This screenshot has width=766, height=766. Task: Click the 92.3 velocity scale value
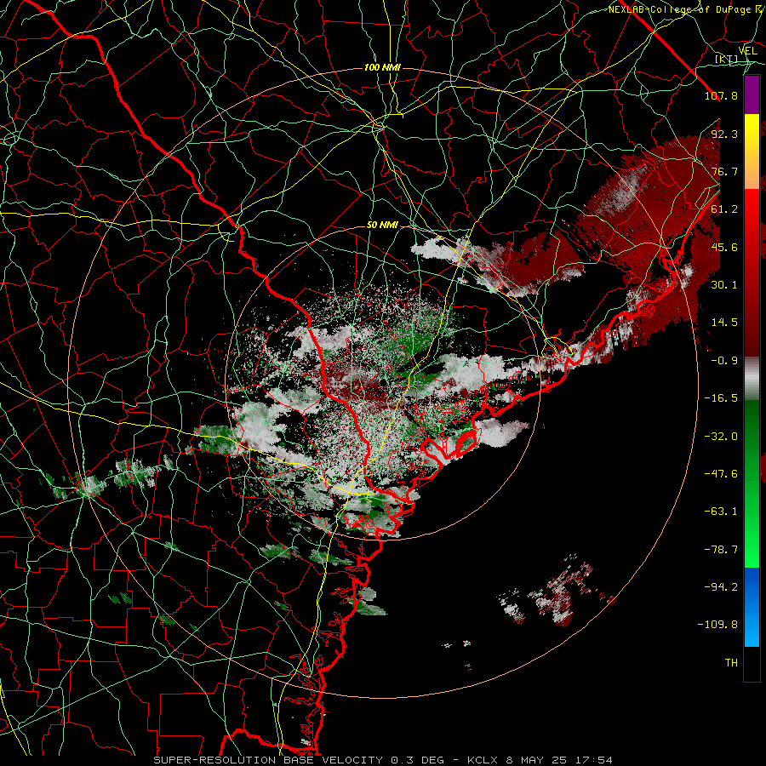tap(724, 134)
